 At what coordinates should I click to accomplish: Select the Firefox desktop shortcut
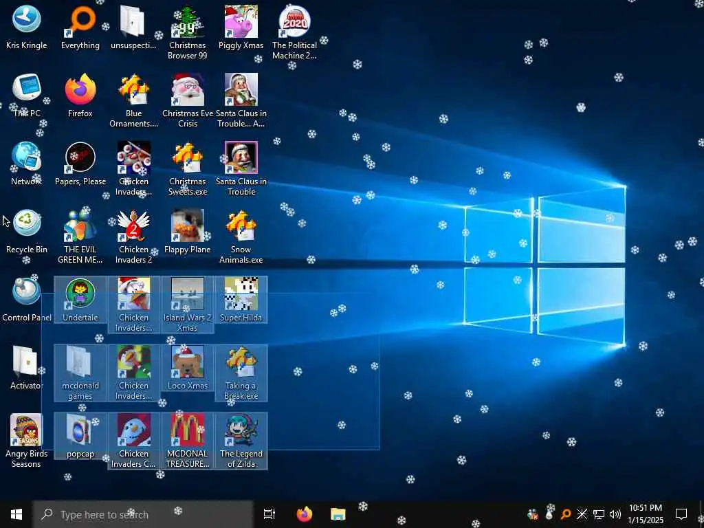coord(80,95)
